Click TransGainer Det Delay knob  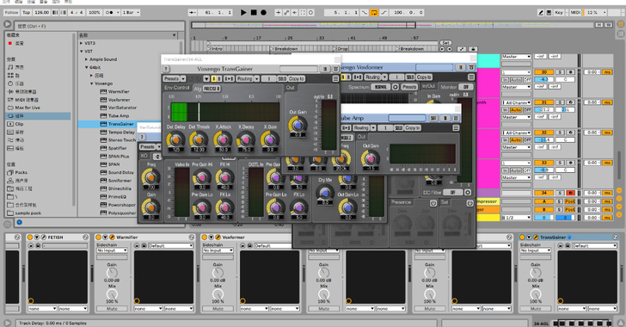[x=175, y=139]
